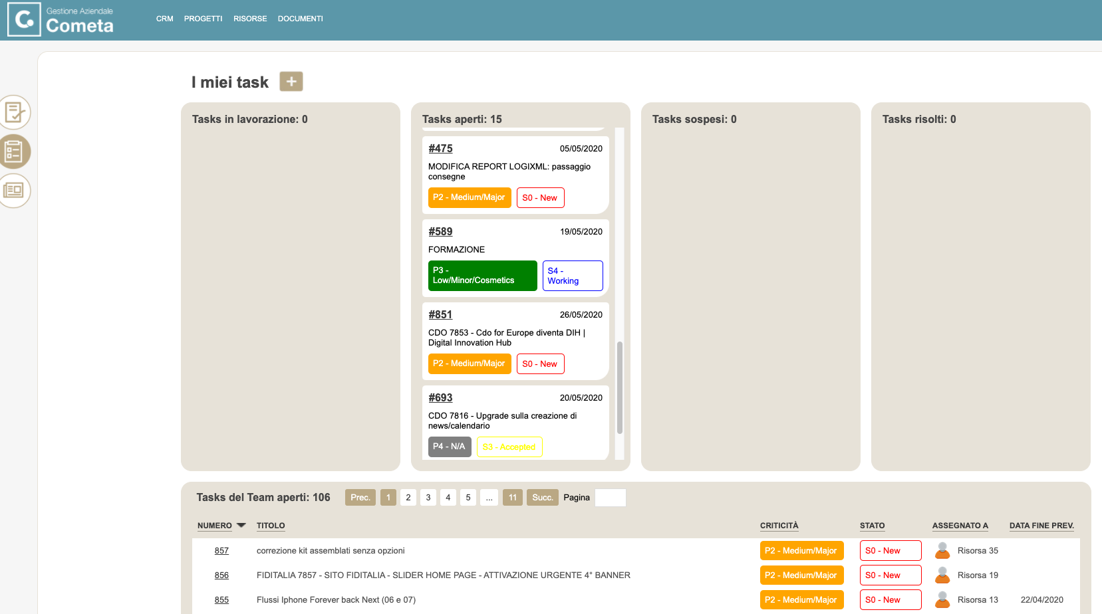Click the Pagina number input field
1102x614 pixels.
pos(610,498)
